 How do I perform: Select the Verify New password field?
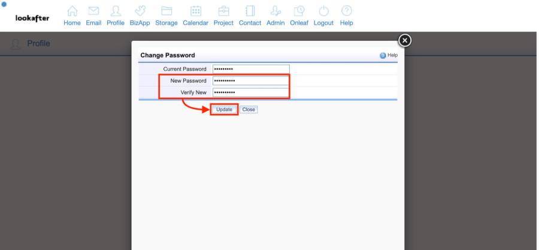coord(251,92)
